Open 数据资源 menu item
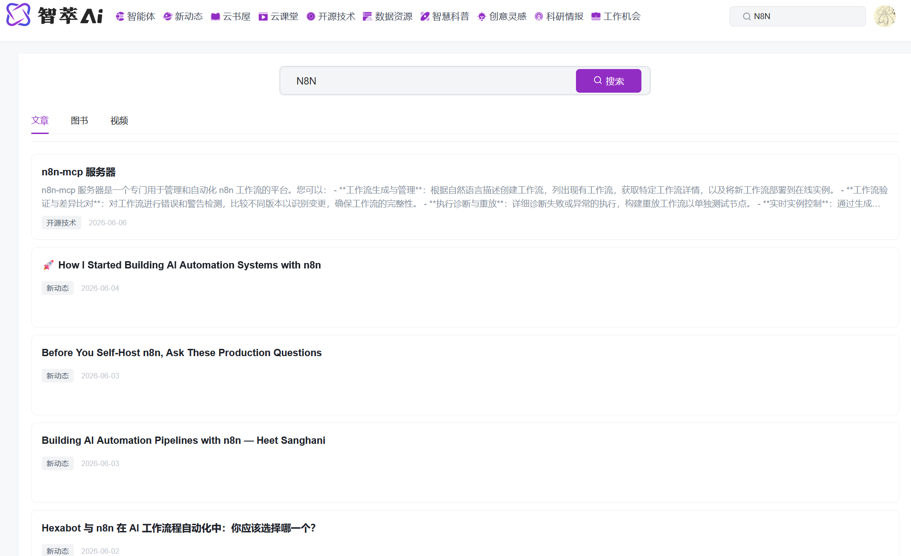Viewport: 911px width, 556px height. [x=388, y=16]
